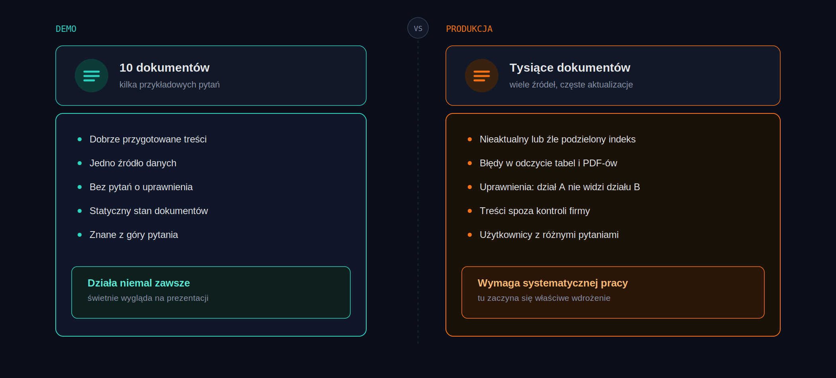Select the PRODUKCJA label
The image size is (836, 378).
[x=469, y=29]
